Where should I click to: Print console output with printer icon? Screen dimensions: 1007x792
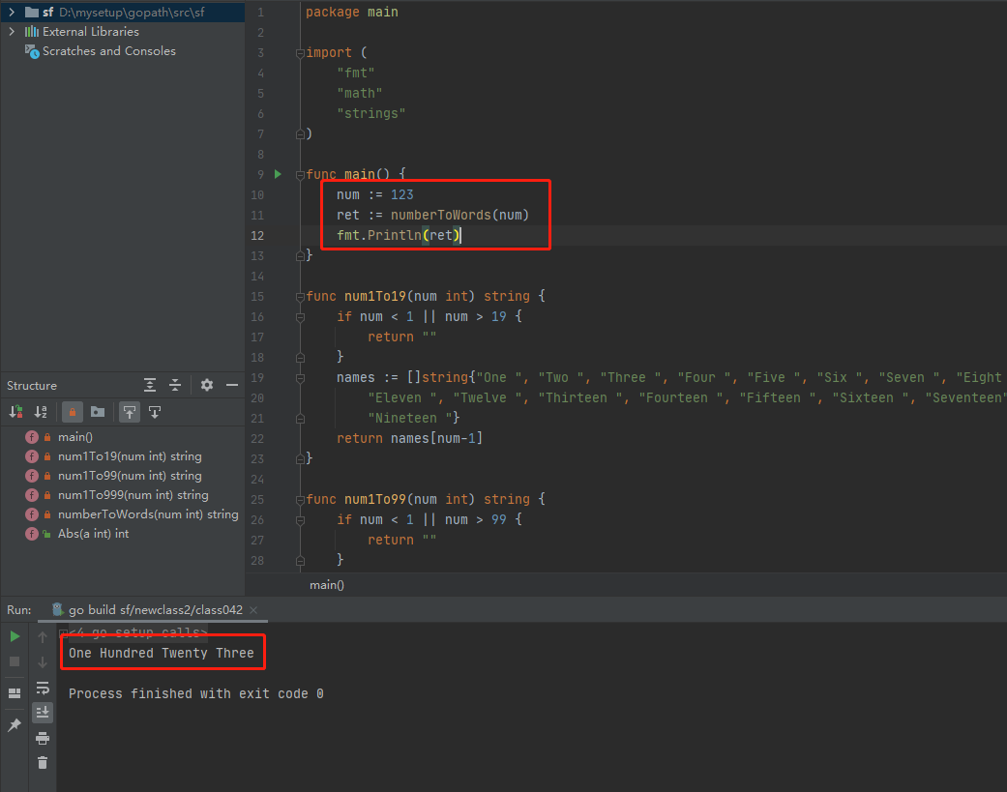coord(43,738)
